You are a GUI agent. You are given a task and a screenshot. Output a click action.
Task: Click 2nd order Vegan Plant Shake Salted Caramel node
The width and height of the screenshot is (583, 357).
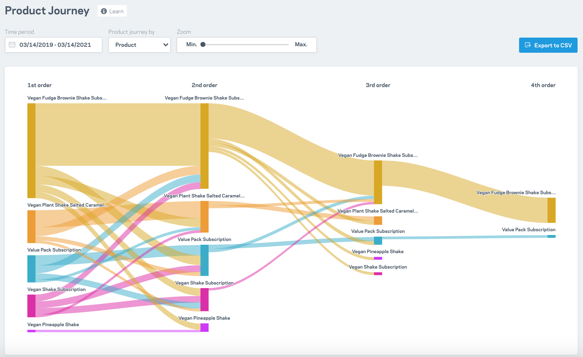(205, 216)
